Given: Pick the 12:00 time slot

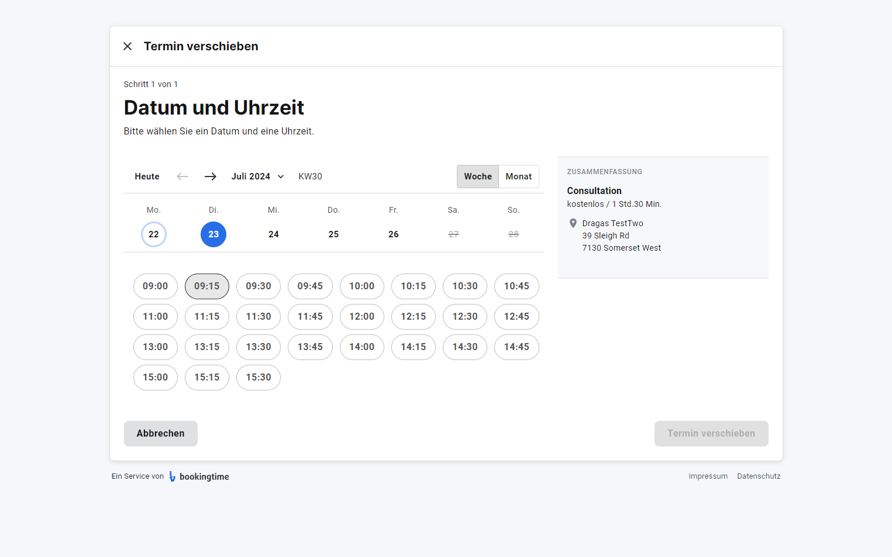Looking at the screenshot, I should coord(362,317).
